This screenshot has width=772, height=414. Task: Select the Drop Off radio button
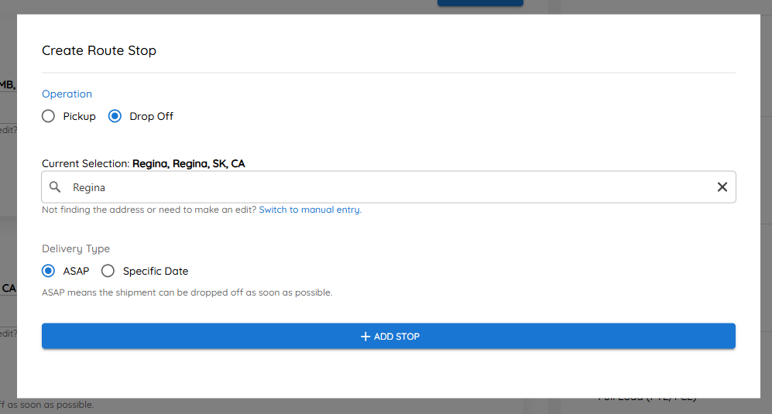point(115,116)
